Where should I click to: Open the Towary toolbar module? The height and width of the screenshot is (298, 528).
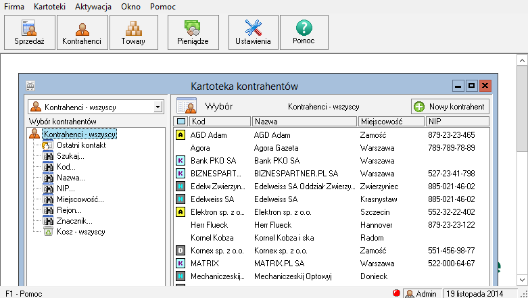tap(134, 32)
